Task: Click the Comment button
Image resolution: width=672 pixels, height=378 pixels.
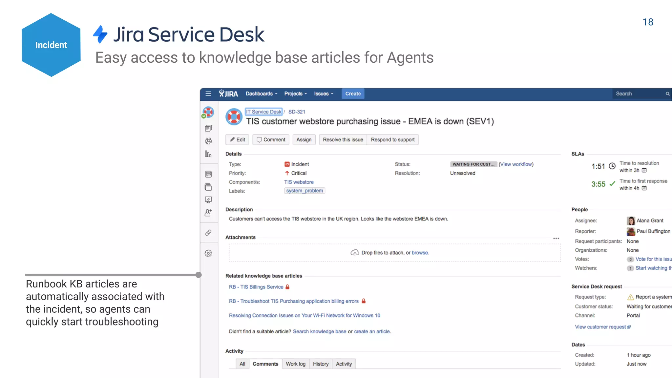Action: click(271, 140)
